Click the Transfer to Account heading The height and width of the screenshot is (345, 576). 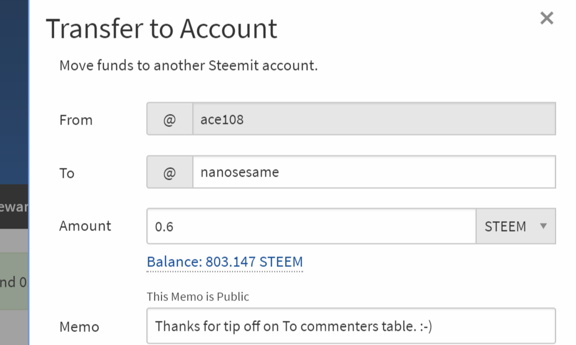(161, 28)
